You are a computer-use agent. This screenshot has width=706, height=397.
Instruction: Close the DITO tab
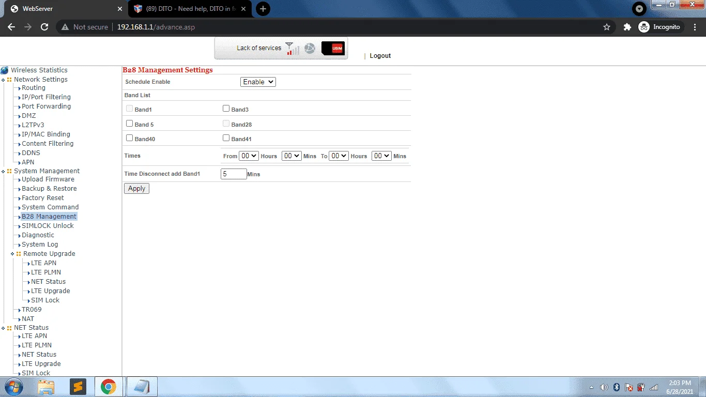coord(244,9)
